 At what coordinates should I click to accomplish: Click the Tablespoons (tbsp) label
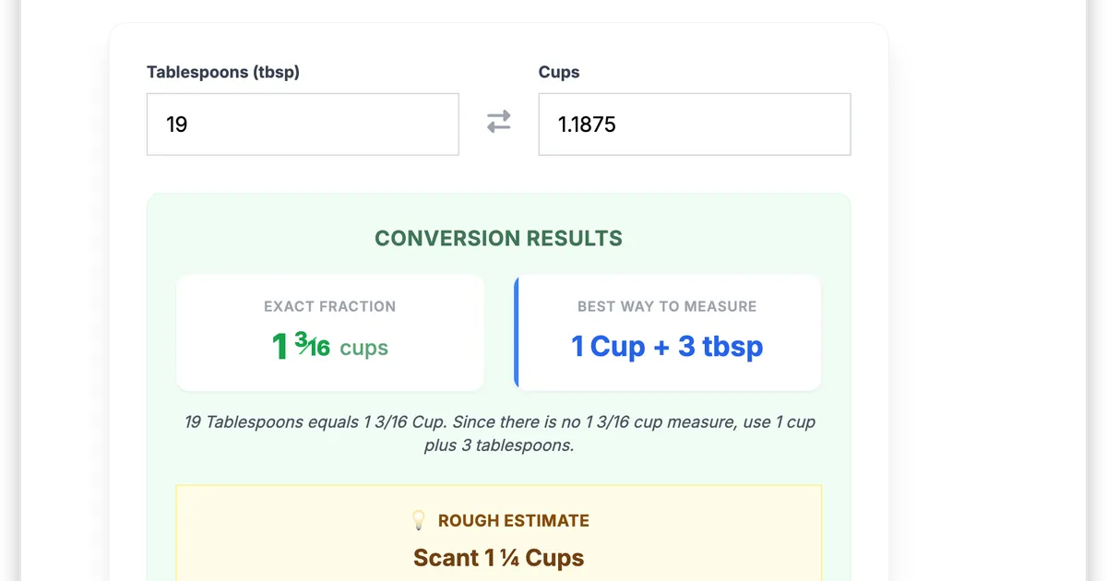coord(223,71)
